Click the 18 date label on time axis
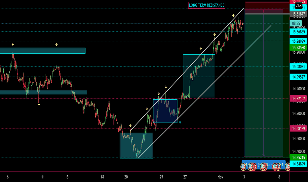The height and width of the screenshot is (182, 308). point(102,177)
